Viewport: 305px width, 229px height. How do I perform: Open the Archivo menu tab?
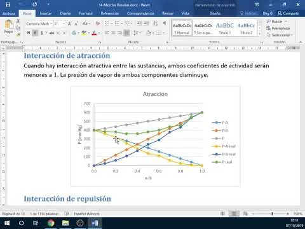click(x=9, y=13)
